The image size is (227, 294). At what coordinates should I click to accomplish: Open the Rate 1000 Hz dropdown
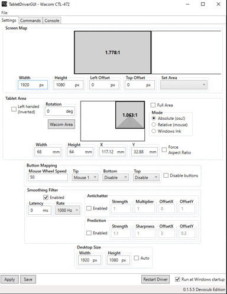pyautogui.click(x=68, y=210)
